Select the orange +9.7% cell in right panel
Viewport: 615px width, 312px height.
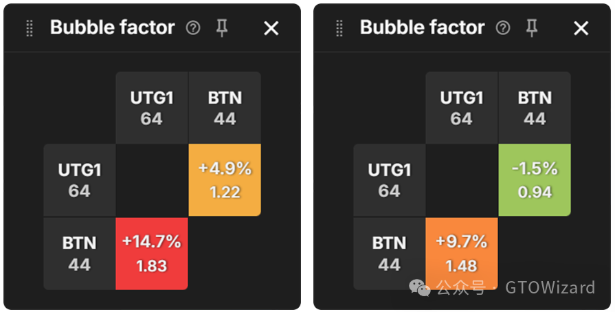tap(461, 252)
